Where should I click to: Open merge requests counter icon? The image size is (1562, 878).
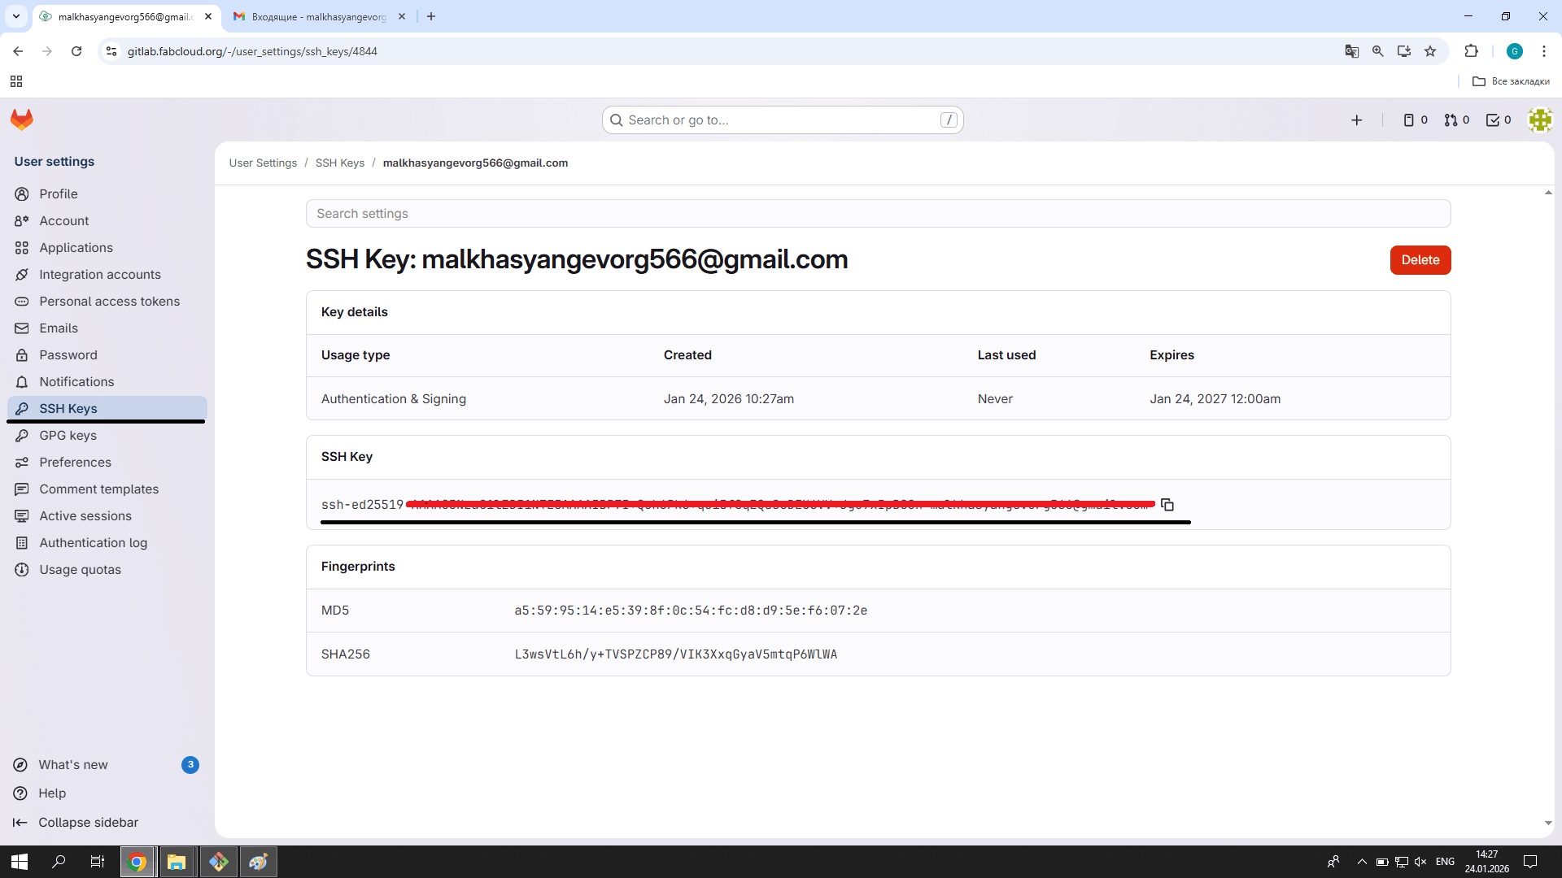pos(1456,120)
